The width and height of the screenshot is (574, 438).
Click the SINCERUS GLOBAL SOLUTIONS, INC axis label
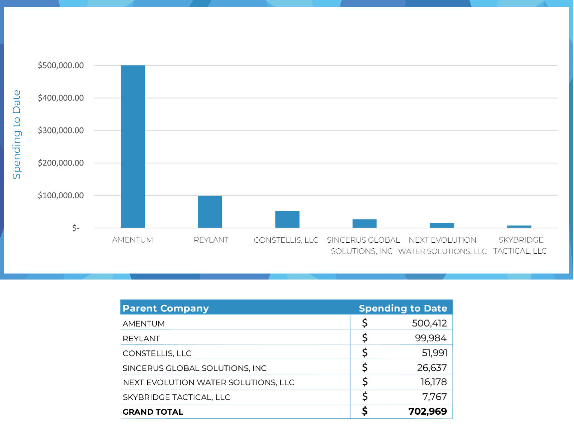point(363,245)
